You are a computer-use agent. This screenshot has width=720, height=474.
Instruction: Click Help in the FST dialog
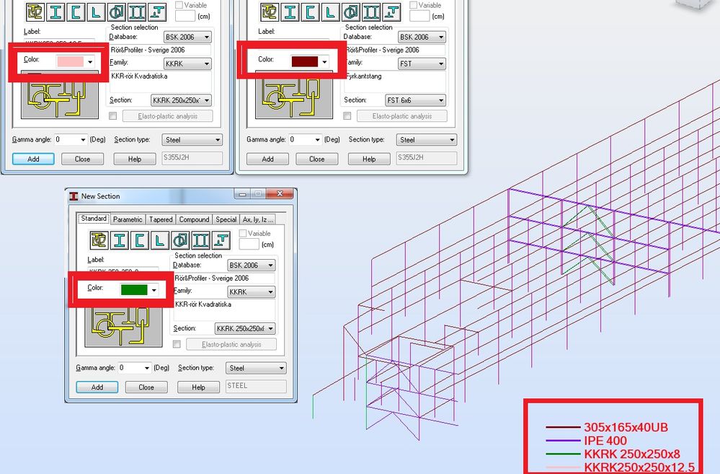pos(369,159)
